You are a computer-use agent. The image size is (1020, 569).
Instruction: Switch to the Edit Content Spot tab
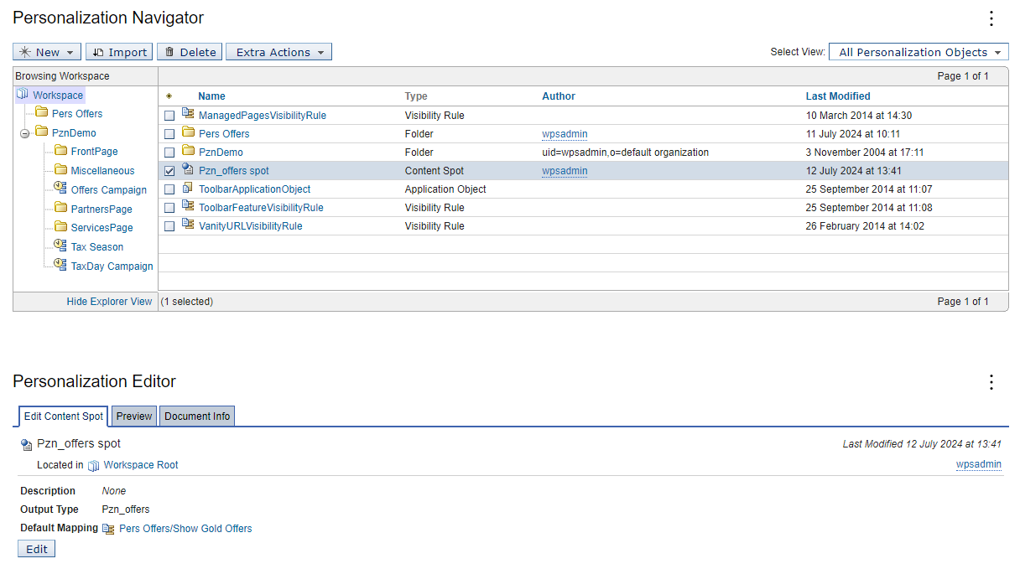[64, 416]
